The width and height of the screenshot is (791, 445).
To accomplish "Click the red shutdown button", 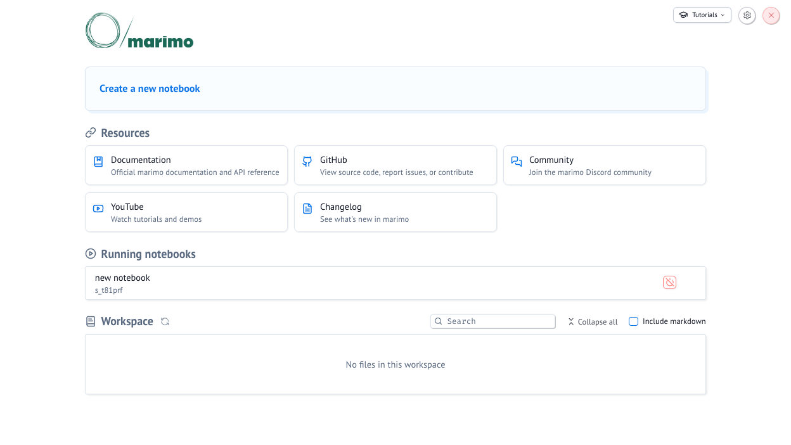I will [771, 15].
